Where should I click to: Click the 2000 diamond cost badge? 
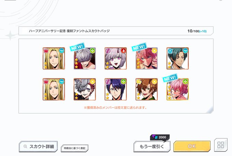[160, 137]
